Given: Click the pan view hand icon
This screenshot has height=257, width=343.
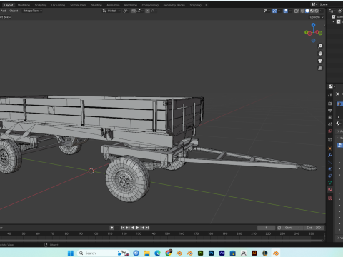Looking at the screenshot, I should (320, 54).
